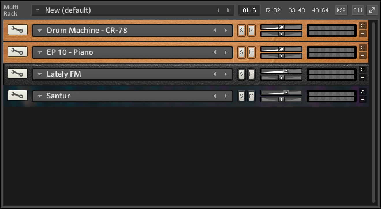The height and width of the screenshot is (209, 381).
Task: Open the wrench edit panel for Drum Machine CR-78
Action: 17,30
